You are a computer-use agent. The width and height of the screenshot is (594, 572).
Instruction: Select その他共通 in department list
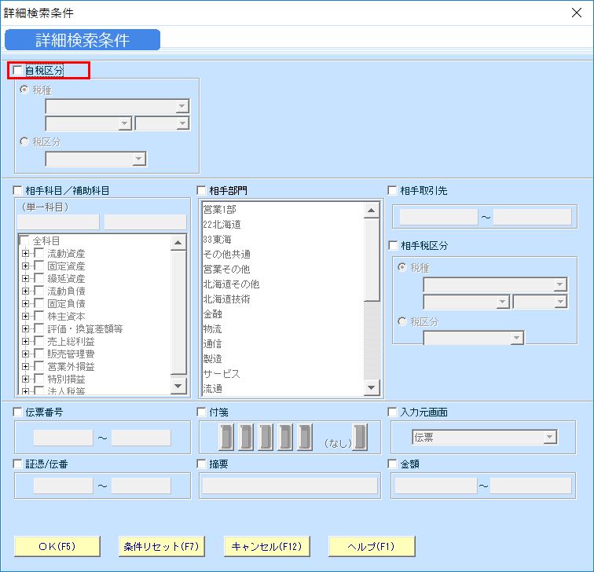[x=283, y=255]
